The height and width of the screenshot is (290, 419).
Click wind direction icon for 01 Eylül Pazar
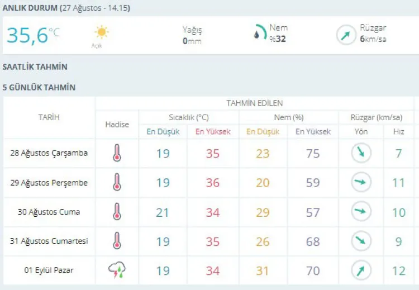(361, 271)
